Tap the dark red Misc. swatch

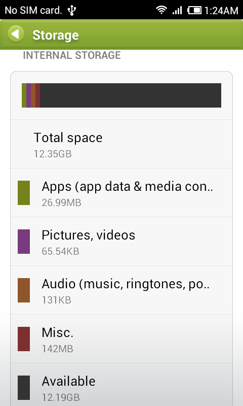tap(24, 339)
